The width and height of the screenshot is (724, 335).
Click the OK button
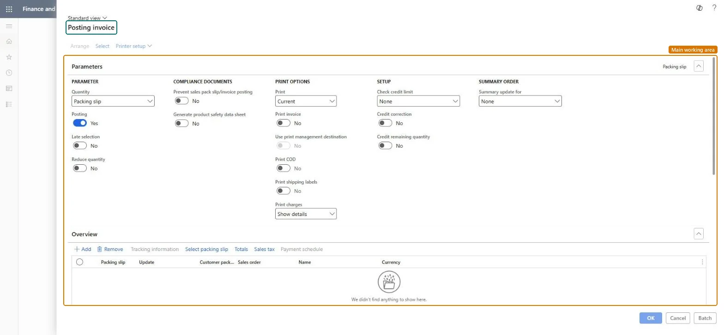pos(651,318)
